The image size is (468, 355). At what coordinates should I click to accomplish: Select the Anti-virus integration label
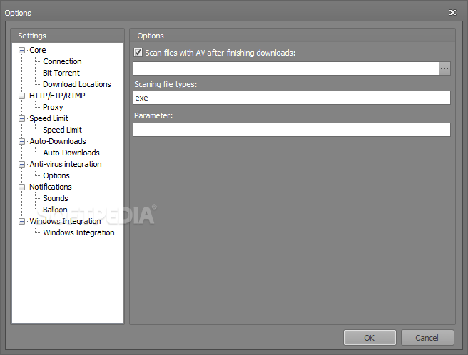[66, 164]
